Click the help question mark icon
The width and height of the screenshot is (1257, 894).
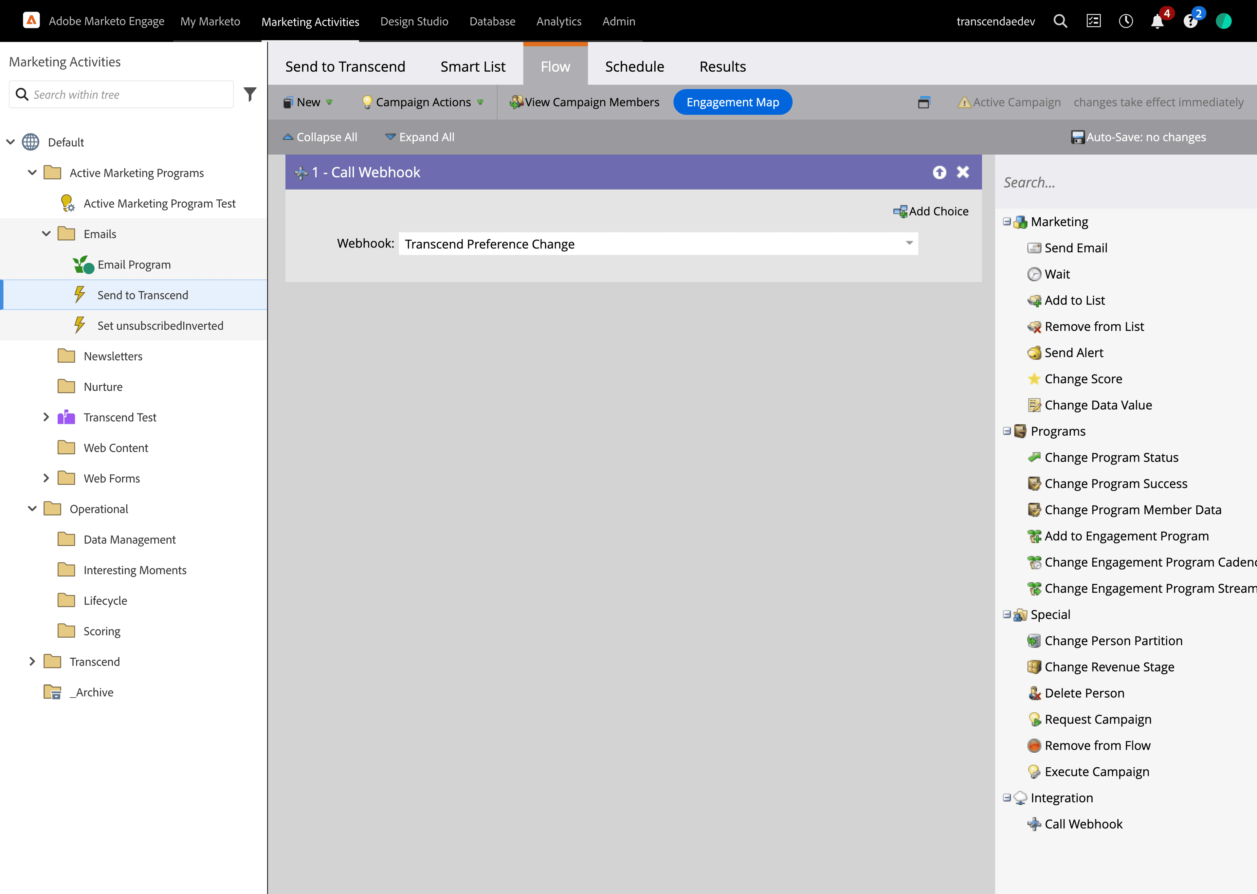click(1190, 22)
